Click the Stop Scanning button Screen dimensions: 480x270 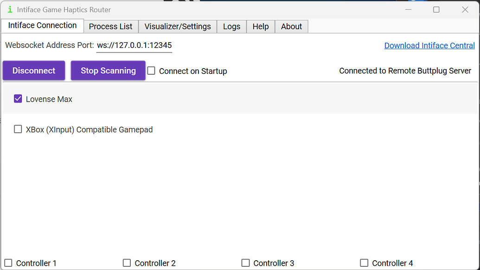tap(108, 71)
